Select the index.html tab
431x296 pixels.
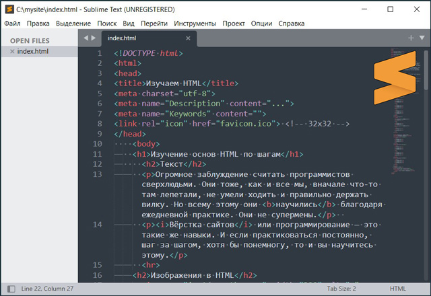[x=149, y=38]
